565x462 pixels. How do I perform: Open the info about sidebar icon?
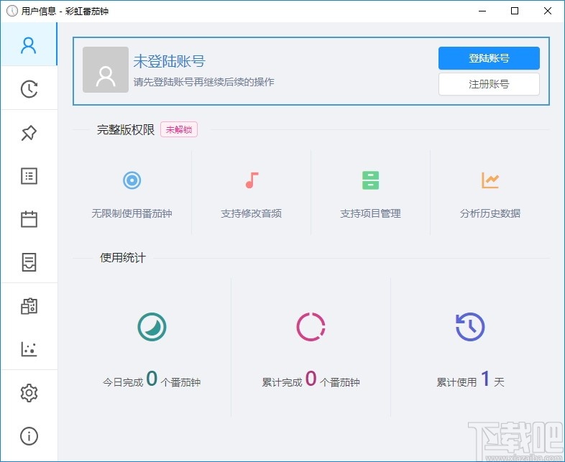point(29,436)
